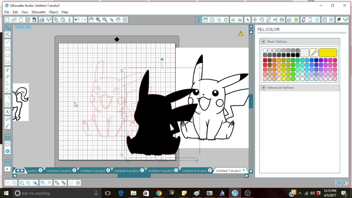352x198 pixels.
Task: Select the Line drawing tool
Action: pyautogui.click(x=7, y=42)
